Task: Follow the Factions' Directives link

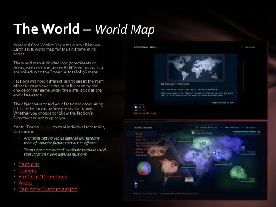Action: (x=43, y=177)
